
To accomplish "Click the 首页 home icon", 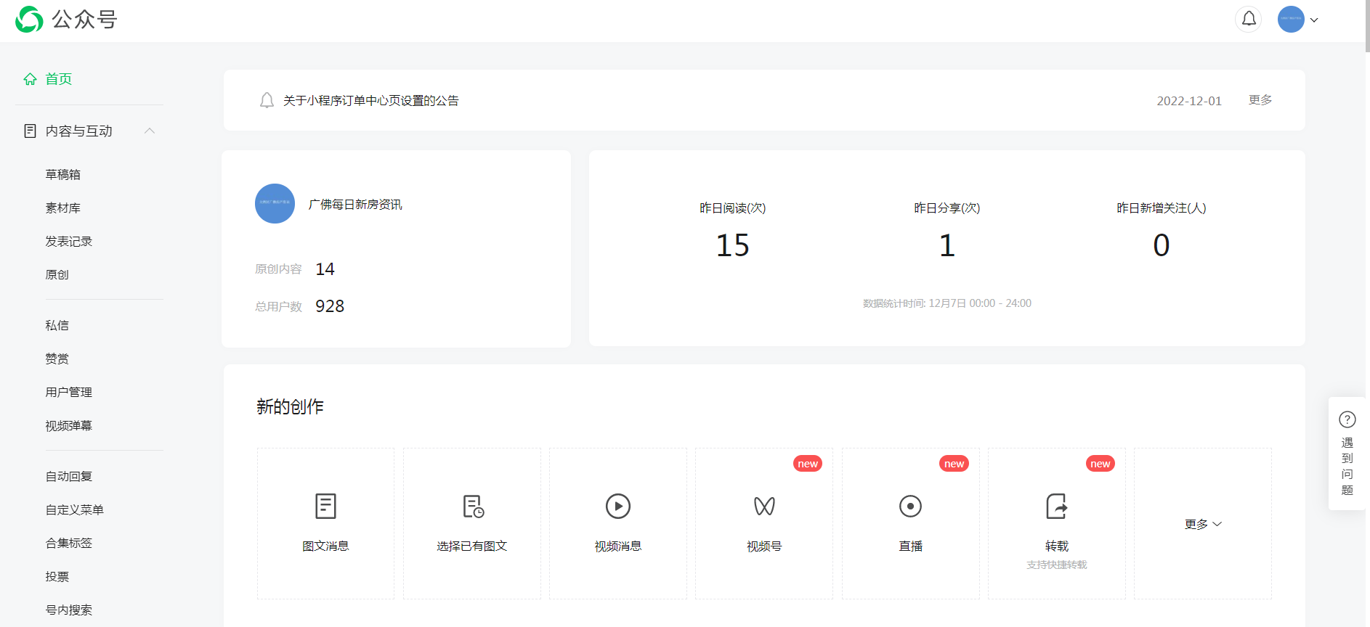I will pos(30,79).
